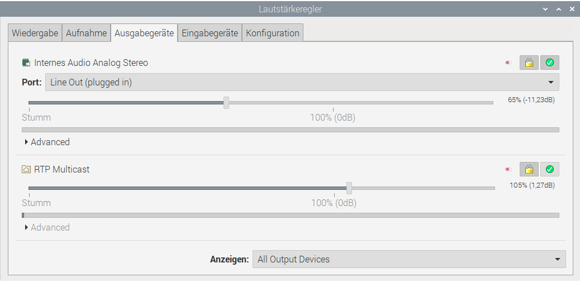
Task: Click the sound card icon beside Internes Audio
Action: pyautogui.click(x=26, y=63)
